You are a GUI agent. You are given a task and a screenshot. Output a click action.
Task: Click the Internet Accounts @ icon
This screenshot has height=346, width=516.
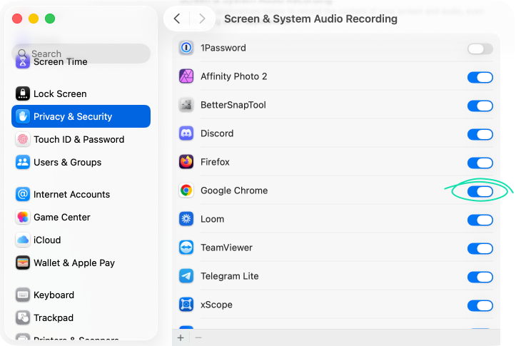23,194
